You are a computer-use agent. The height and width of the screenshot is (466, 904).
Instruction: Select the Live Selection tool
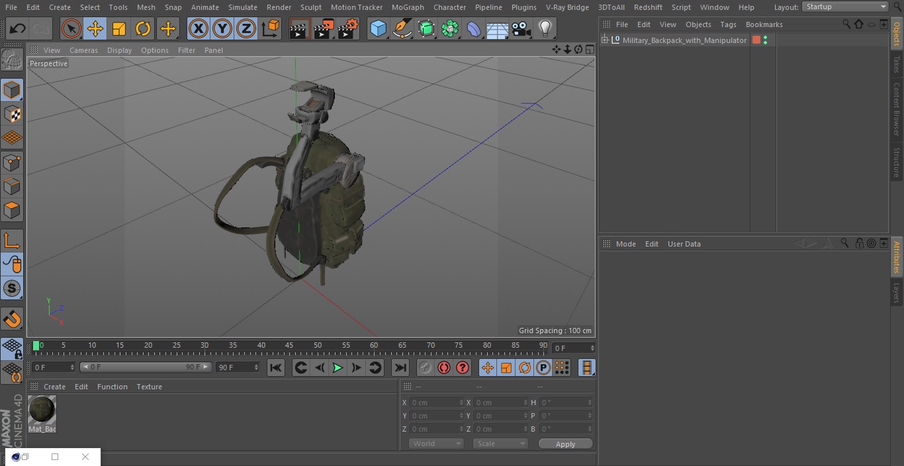71,28
